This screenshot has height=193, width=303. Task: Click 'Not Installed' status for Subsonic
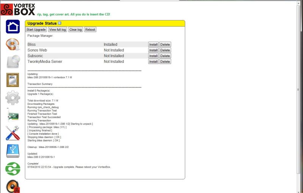114,56
